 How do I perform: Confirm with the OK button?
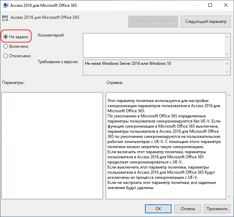click(x=158, y=209)
